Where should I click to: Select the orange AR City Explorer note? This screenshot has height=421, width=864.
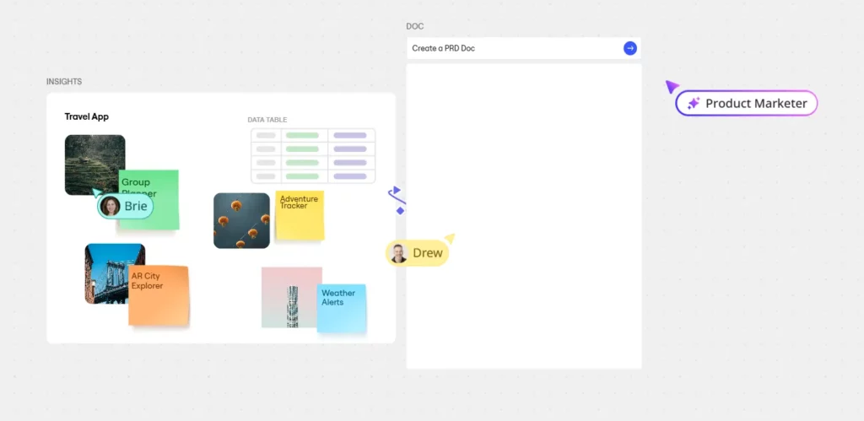click(x=159, y=296)
